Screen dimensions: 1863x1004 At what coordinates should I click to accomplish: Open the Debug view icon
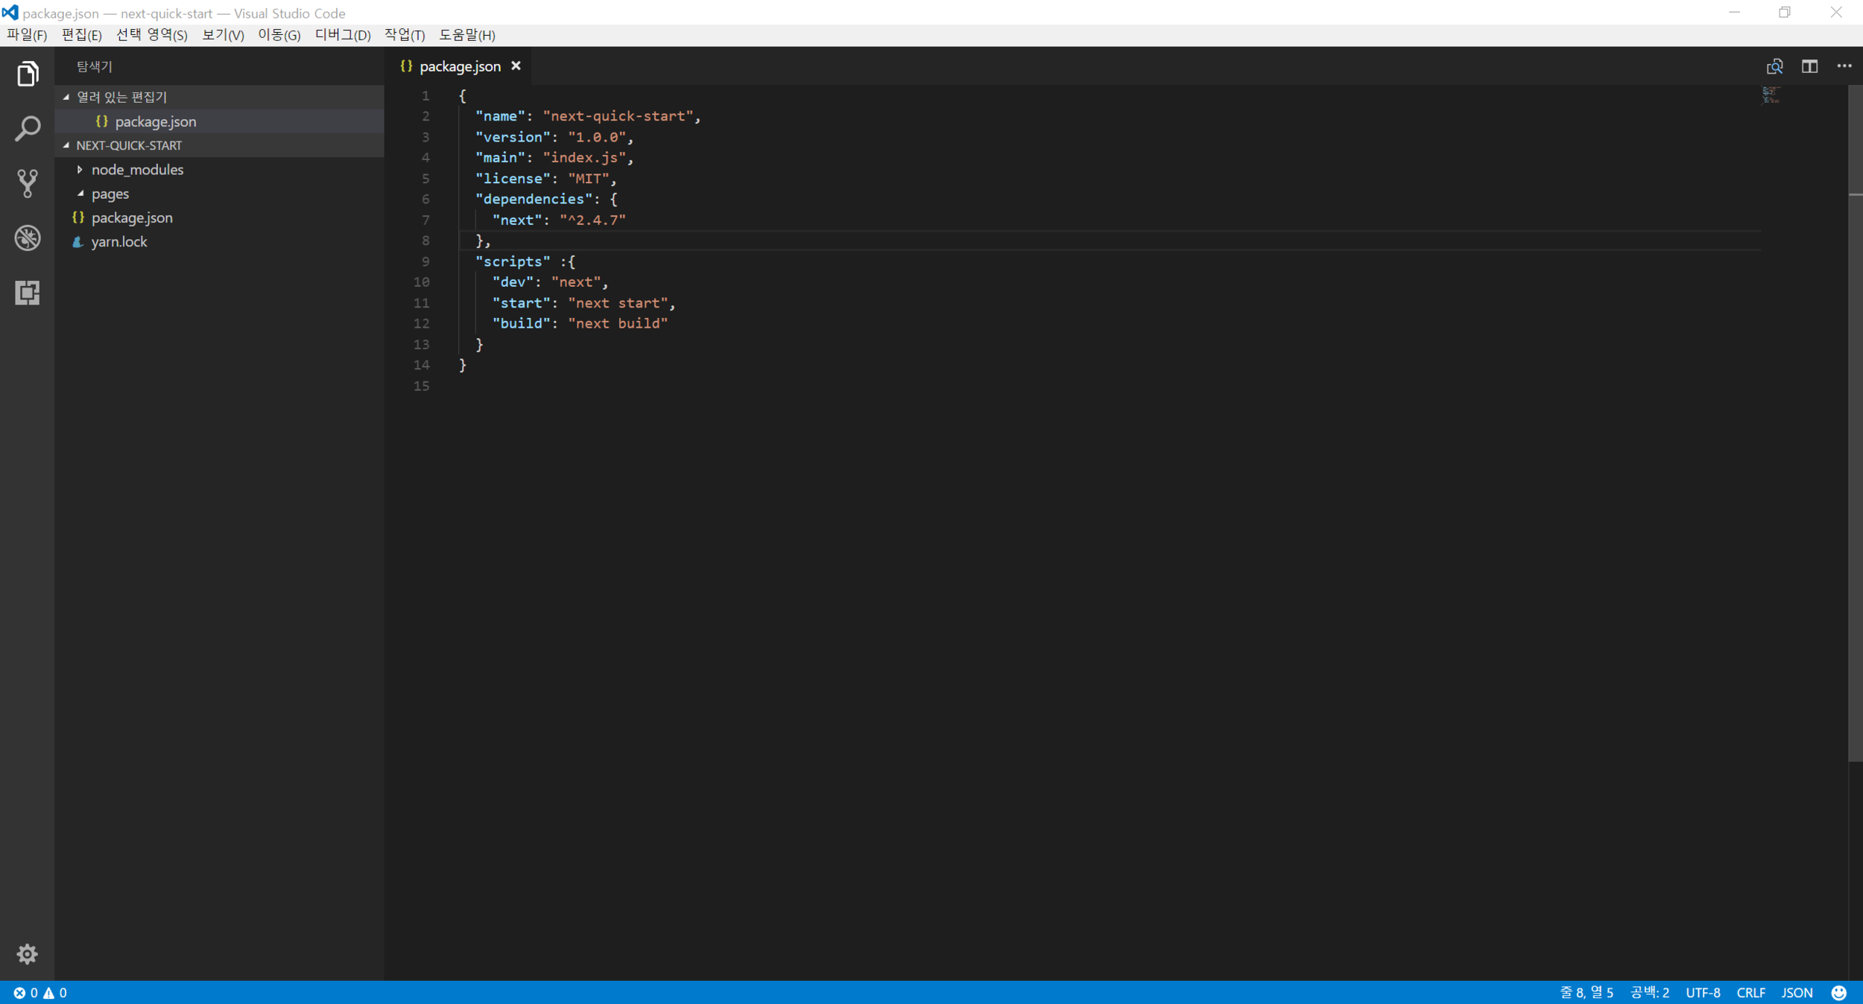click(28, 238)
